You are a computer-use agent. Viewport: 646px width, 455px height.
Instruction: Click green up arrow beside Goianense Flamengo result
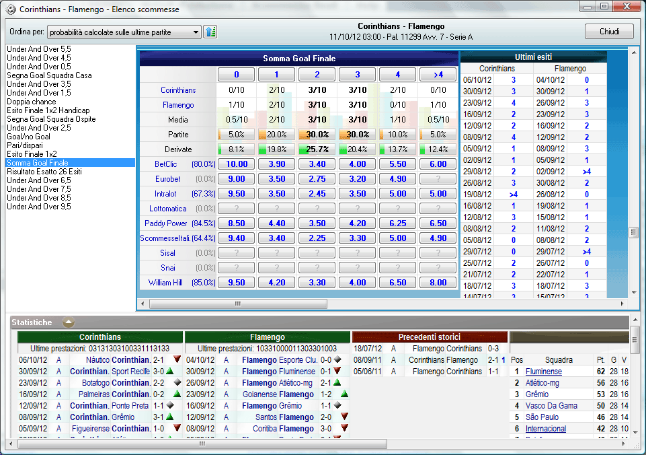pyautogui.click(x=345, y=394)
